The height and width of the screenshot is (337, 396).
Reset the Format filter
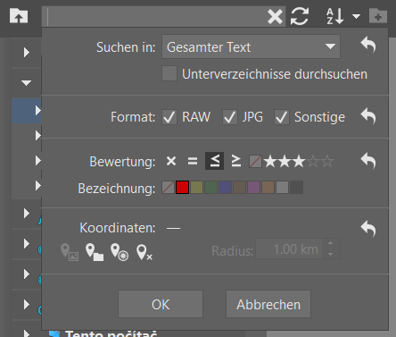point(368,116)
